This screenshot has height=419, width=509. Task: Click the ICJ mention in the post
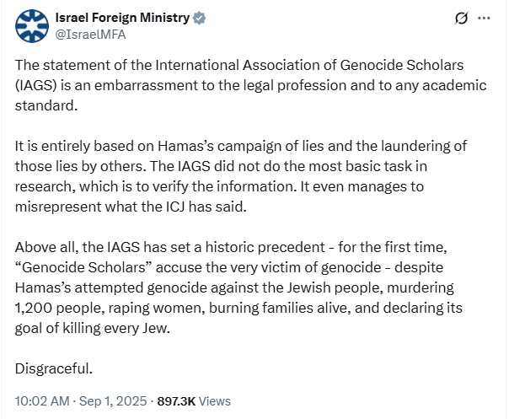175,207
